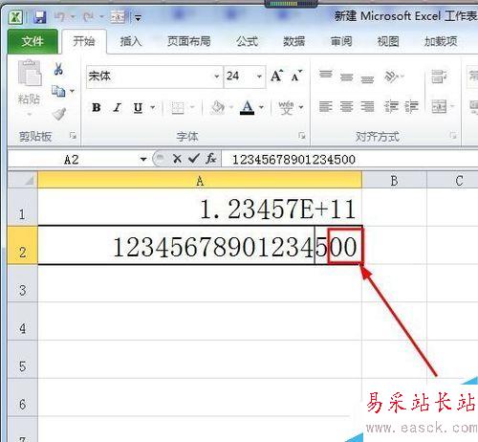Select column A header
Viewport: 478px width, 442px height.
200,181
